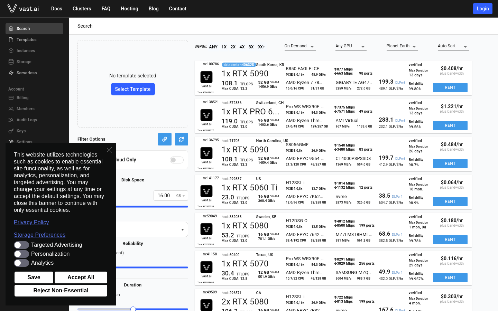Click the Login button
This screenshot has width=498, height=311.
click(483, 9)
